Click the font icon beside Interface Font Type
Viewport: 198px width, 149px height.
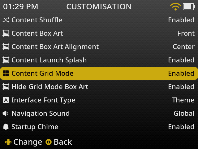point(6,100)
